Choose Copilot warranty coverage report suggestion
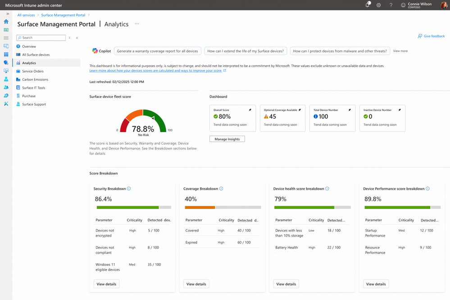This screenshot has height=300, width=450. 157,51
